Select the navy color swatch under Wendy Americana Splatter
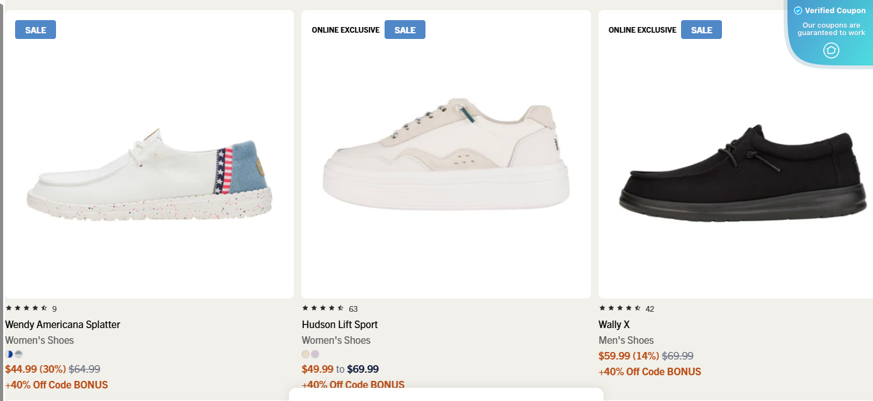This screenshot has width=873, height=401. [9, 354]
